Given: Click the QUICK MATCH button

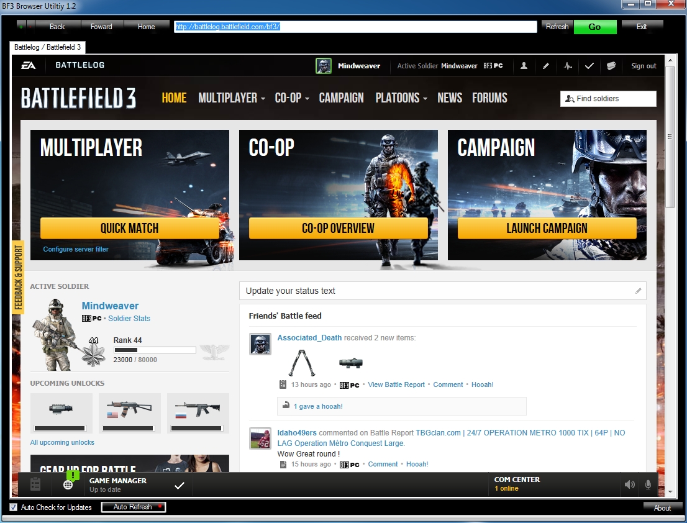Looking at the screenshot, I should tap(130, 228).
